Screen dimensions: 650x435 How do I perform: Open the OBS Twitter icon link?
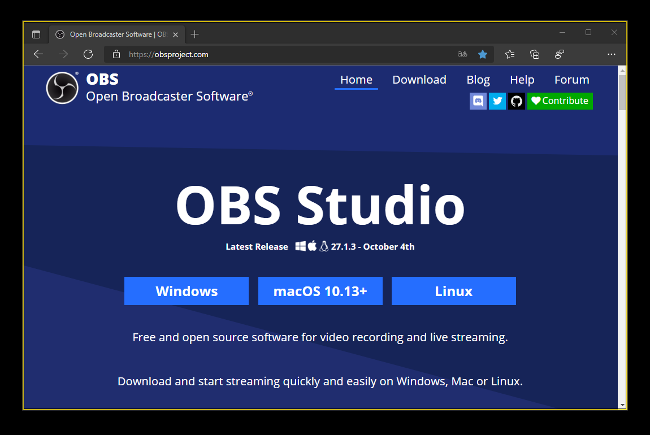pyautogui.click(x=497, y=101)
